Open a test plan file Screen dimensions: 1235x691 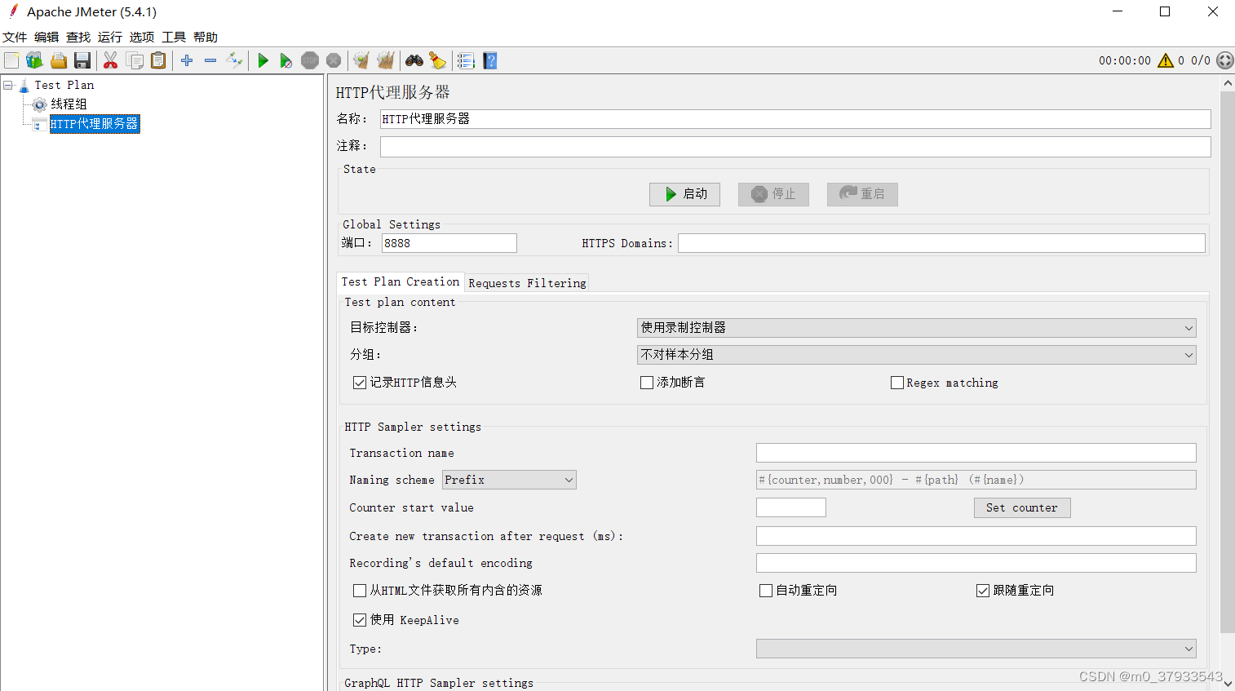click(x=58, y=60)
